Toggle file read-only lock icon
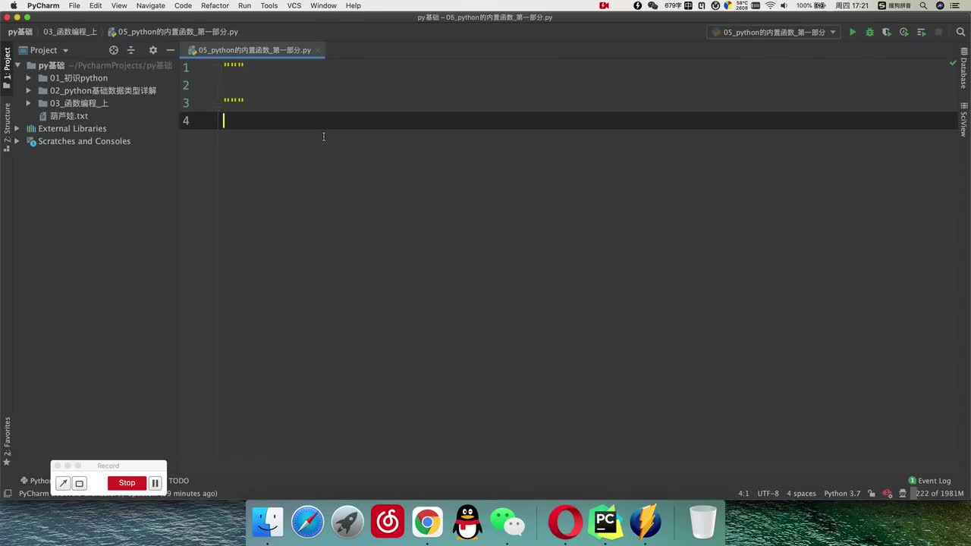This screenshot has width=971, height=546. [x=872, y=494]
